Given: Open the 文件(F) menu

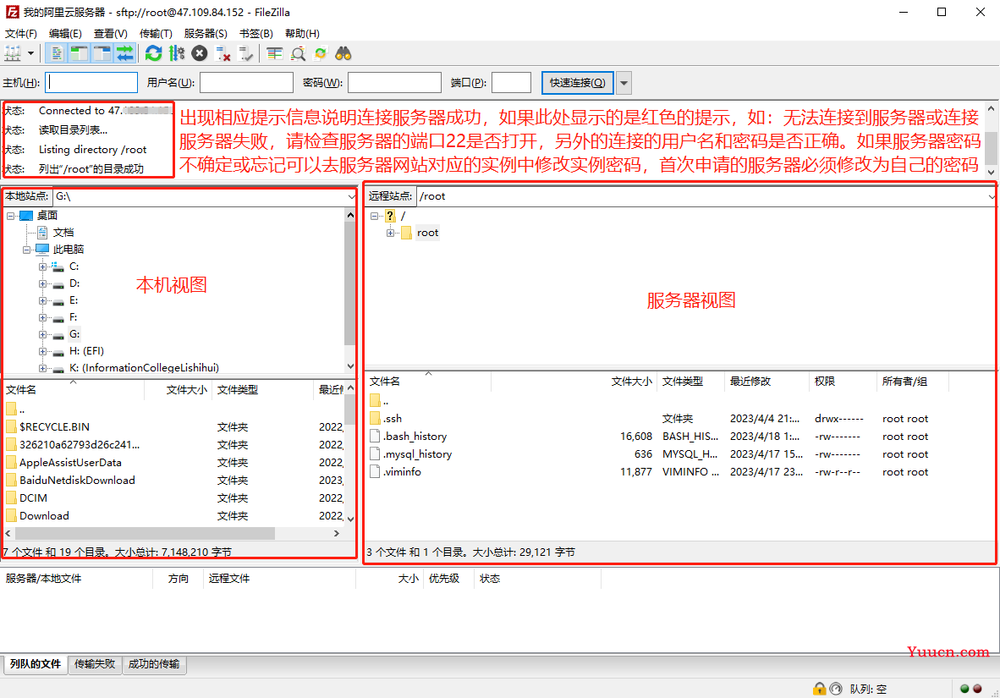Looking at the screenshot, I should [21, 33].
